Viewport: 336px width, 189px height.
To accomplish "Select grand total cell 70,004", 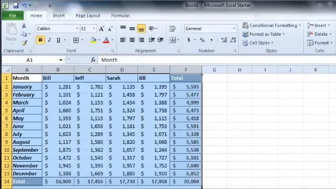I will click(x=186, y=182).
